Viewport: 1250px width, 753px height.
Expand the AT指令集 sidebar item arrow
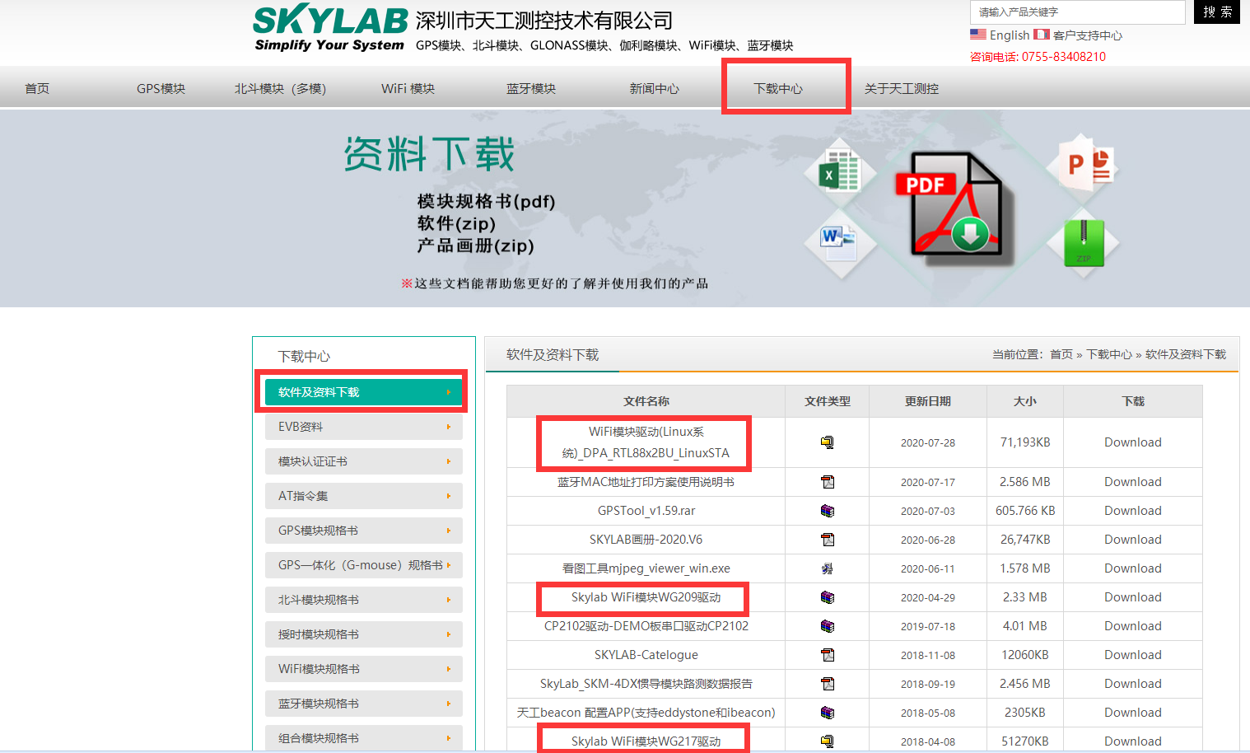pyautogui.click(x=449, y=496)
